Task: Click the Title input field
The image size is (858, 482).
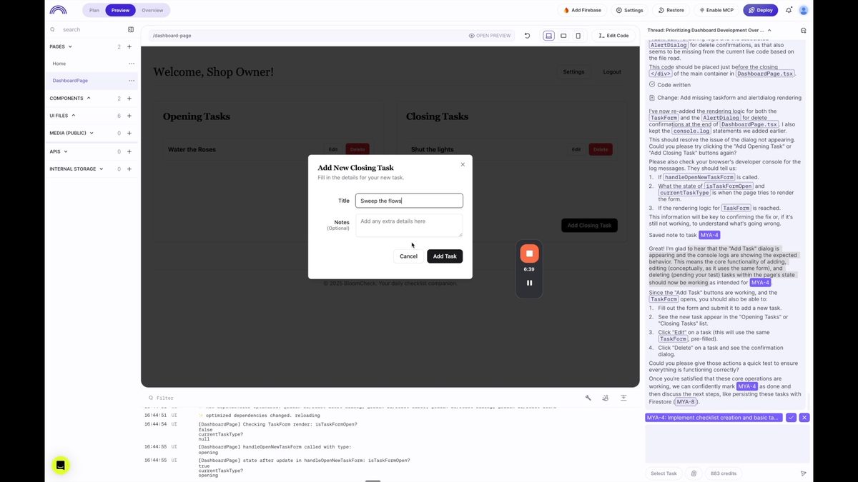Action: (409, 201)
